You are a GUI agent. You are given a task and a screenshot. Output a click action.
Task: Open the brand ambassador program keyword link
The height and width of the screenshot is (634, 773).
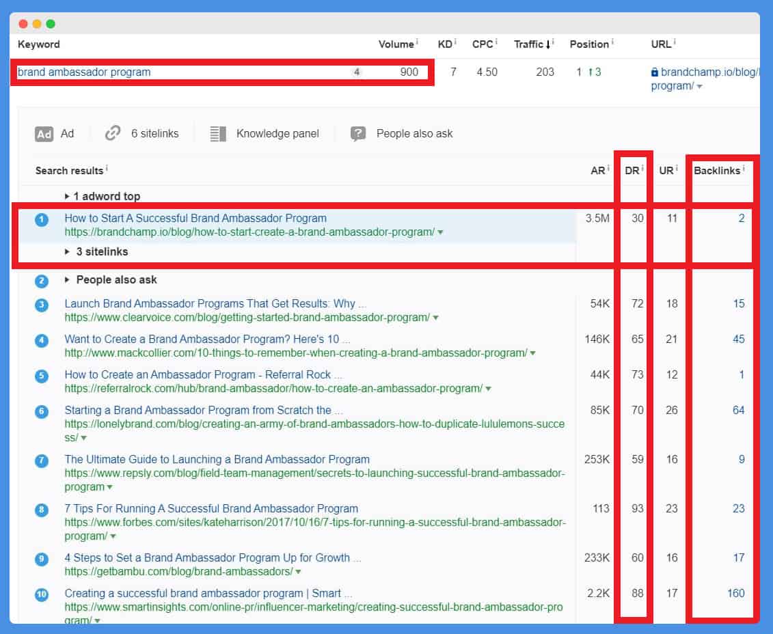pyautogui.click(x=84, y=72)
